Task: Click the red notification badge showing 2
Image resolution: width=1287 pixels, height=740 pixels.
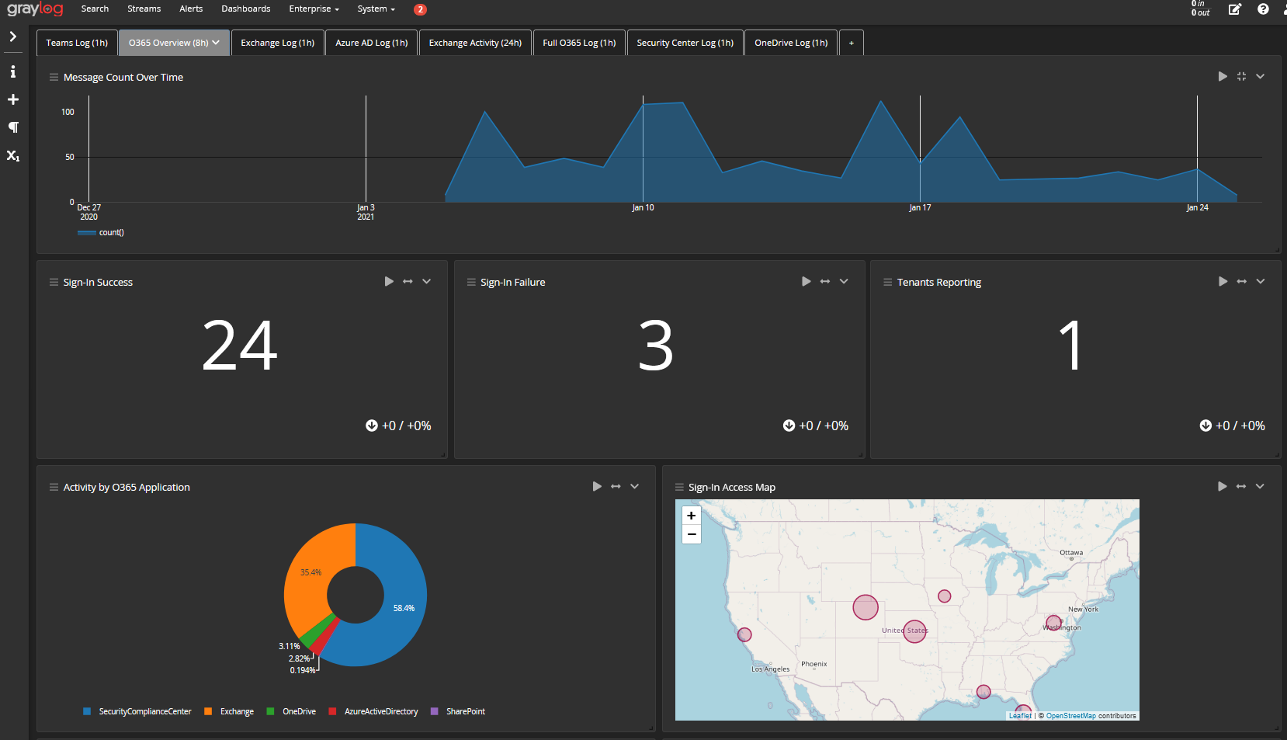Action: (420, 9)
